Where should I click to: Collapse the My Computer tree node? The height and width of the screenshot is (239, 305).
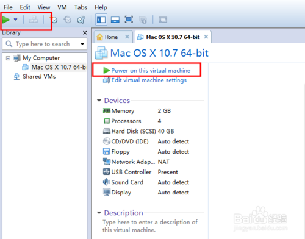pyautogui.click(x=8, y=59)
